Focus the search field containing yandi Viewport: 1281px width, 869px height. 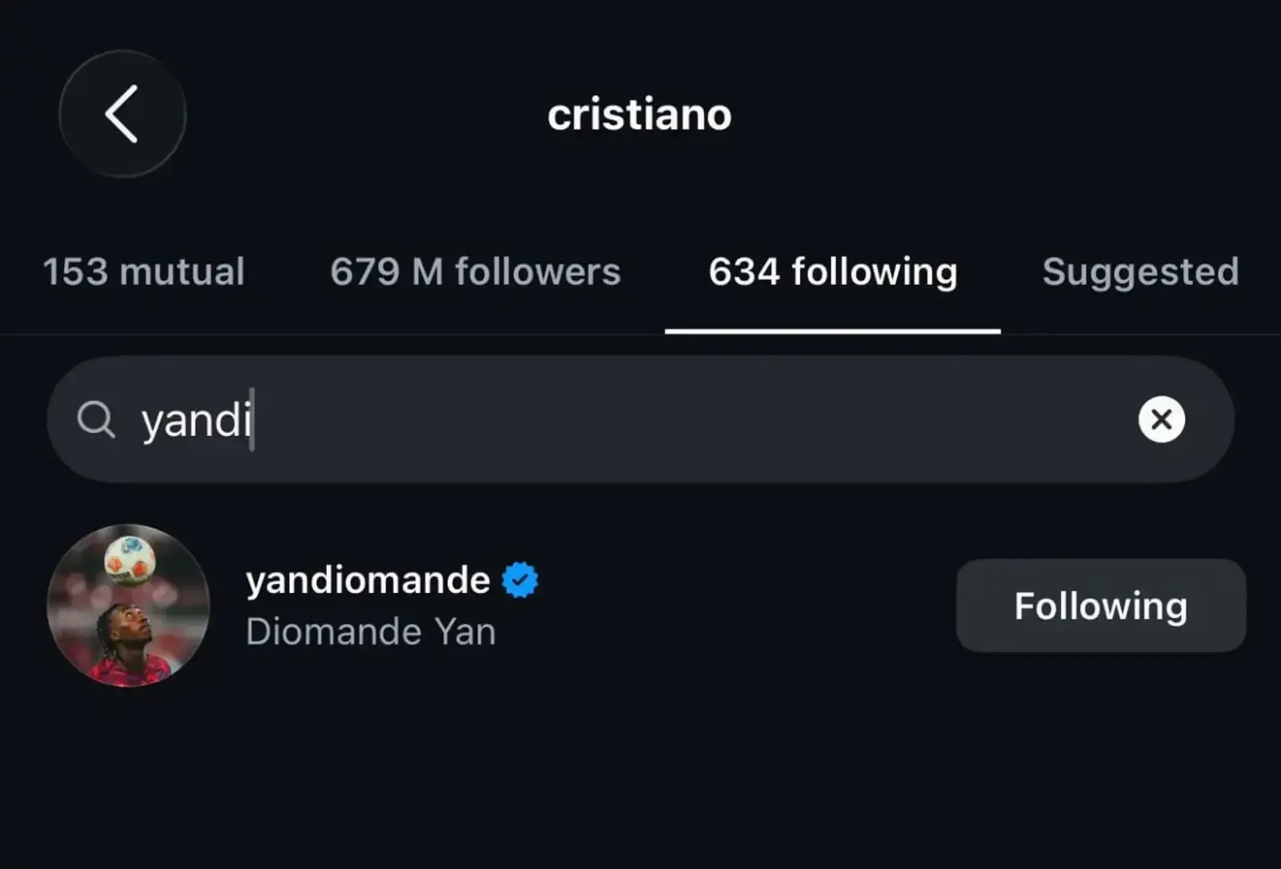pos(640,419)
